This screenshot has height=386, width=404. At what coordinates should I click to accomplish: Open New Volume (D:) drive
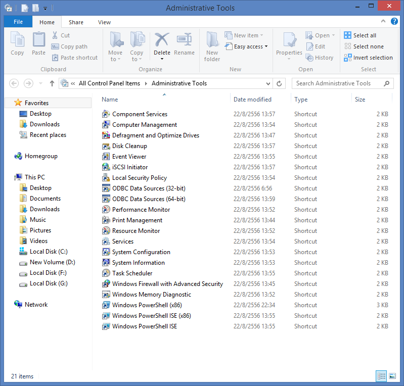(52, 262)
